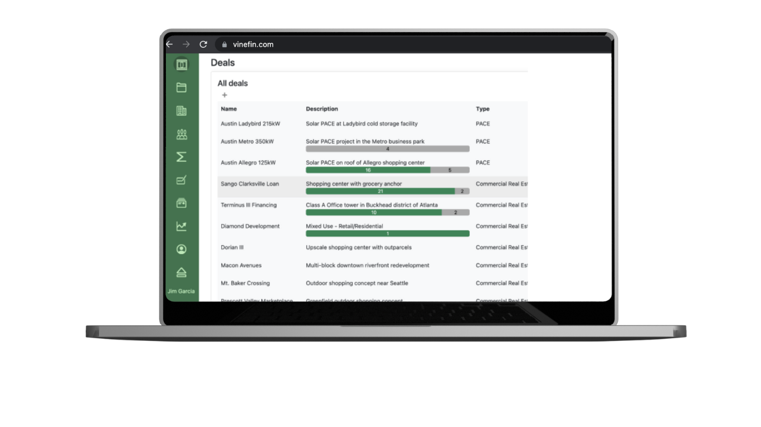Click the Deals page title

(x=223, y=63)
